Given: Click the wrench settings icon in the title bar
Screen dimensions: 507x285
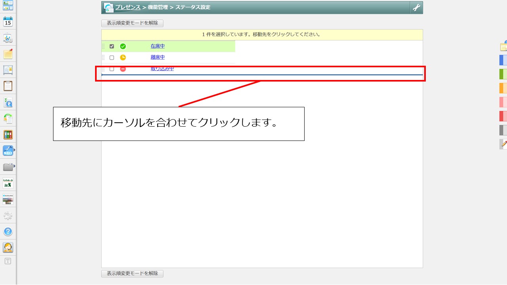Looking at the screenshot, I should pos(416,7).
